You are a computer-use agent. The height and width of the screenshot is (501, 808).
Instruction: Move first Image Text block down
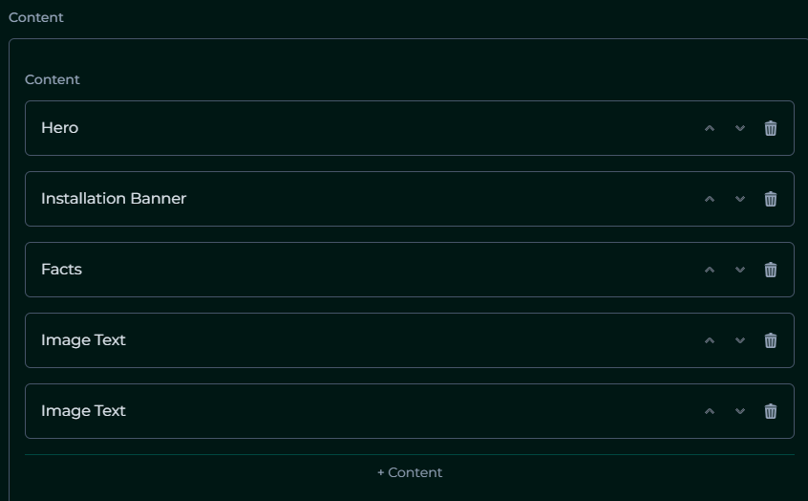point(740,340)
